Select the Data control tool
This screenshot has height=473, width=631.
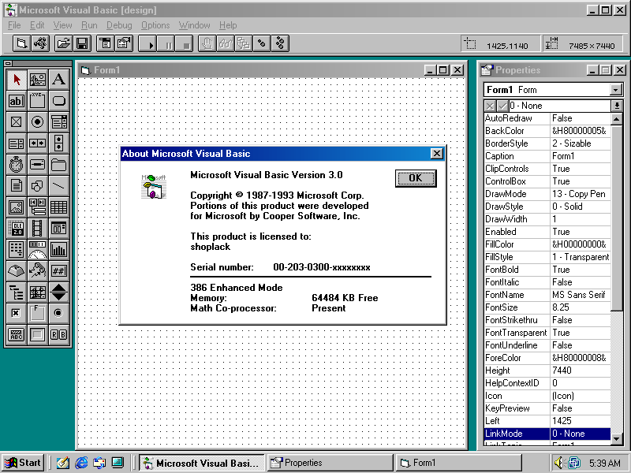tap(37, 207)
